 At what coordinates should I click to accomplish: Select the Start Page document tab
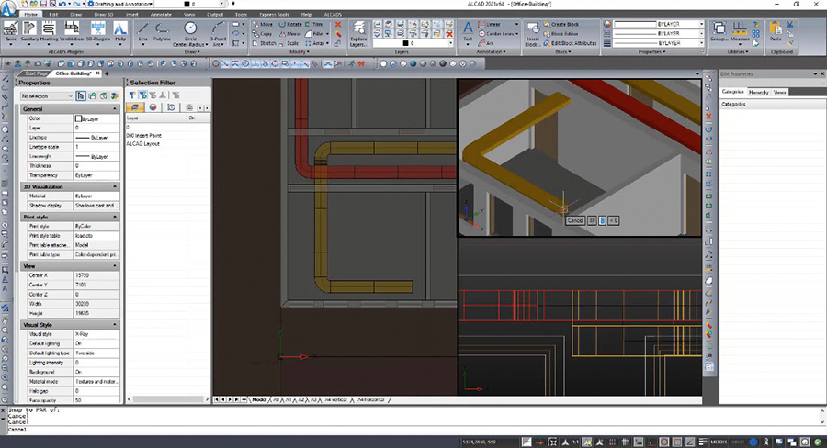coord(34,73)
